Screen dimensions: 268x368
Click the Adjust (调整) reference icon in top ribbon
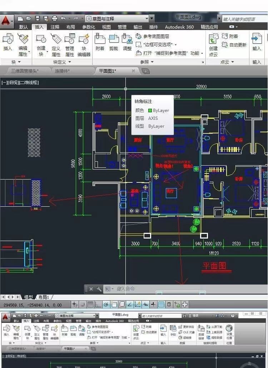[127, 42]
